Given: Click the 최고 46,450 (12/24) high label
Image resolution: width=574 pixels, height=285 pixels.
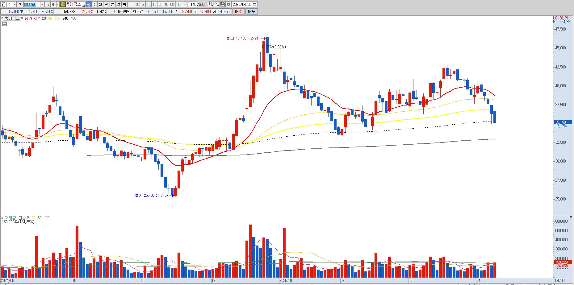Looking at the screenshot, I should (x=243, y=39).
